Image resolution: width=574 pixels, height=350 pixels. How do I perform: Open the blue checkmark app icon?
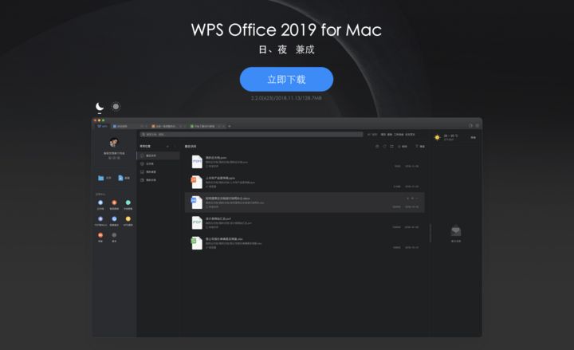(x=114, y=218)
